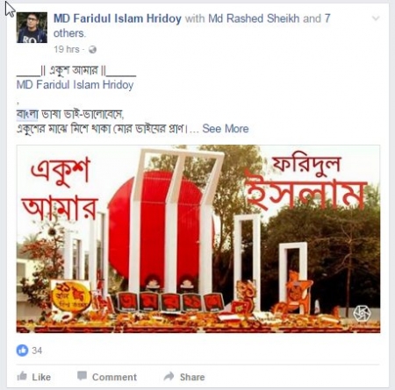Click the MD Faridul Islam Hridoy author name
The image size is (395, 390).
118,18
